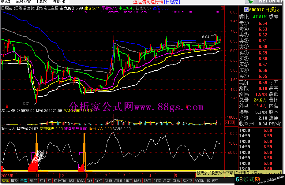This screenshot has height=185, width=285.
Task: Open the 资讯(I) menu
Action: (6, 2)
